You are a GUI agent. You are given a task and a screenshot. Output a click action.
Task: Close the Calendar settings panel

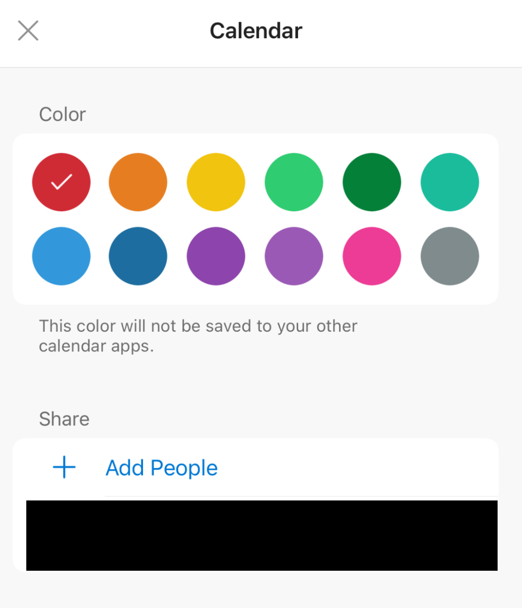pos(28,31)
